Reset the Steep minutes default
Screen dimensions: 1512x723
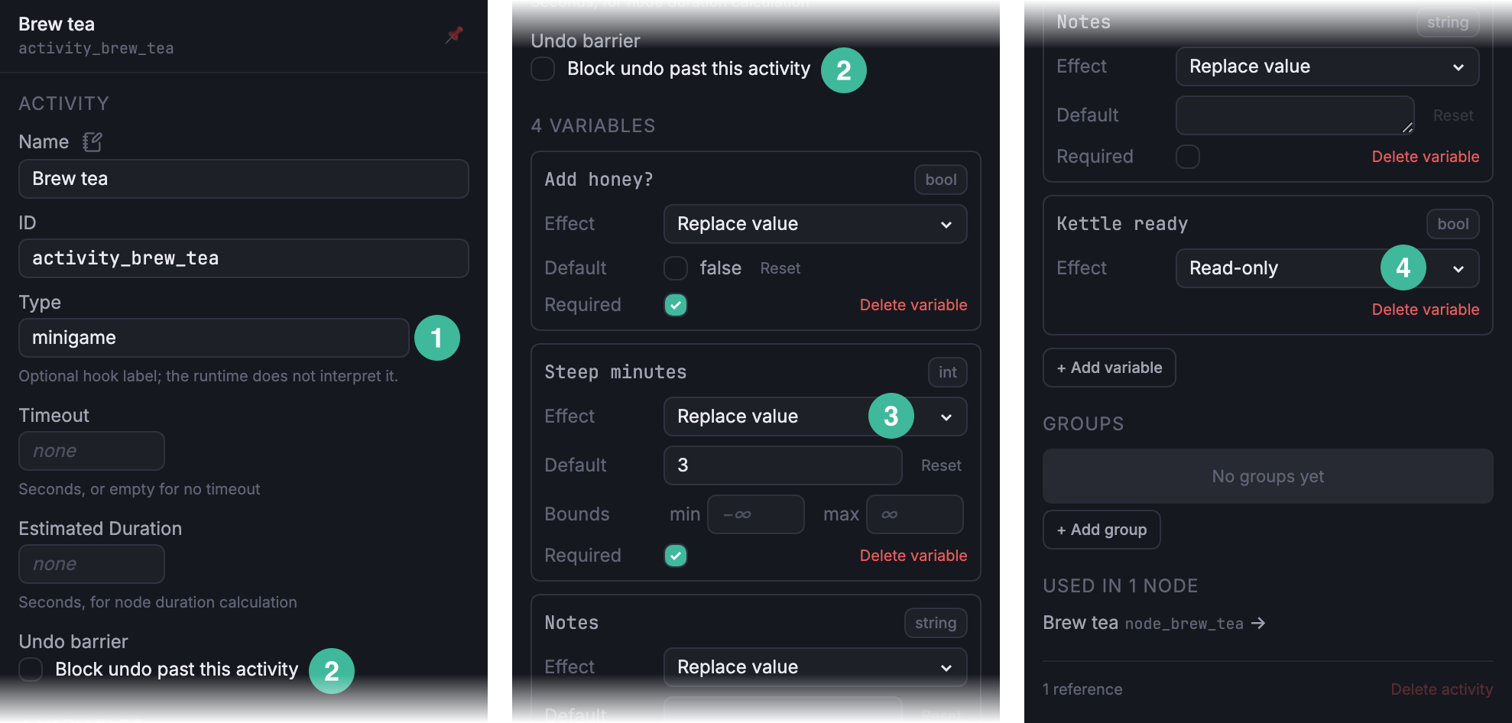coord(941,465)
